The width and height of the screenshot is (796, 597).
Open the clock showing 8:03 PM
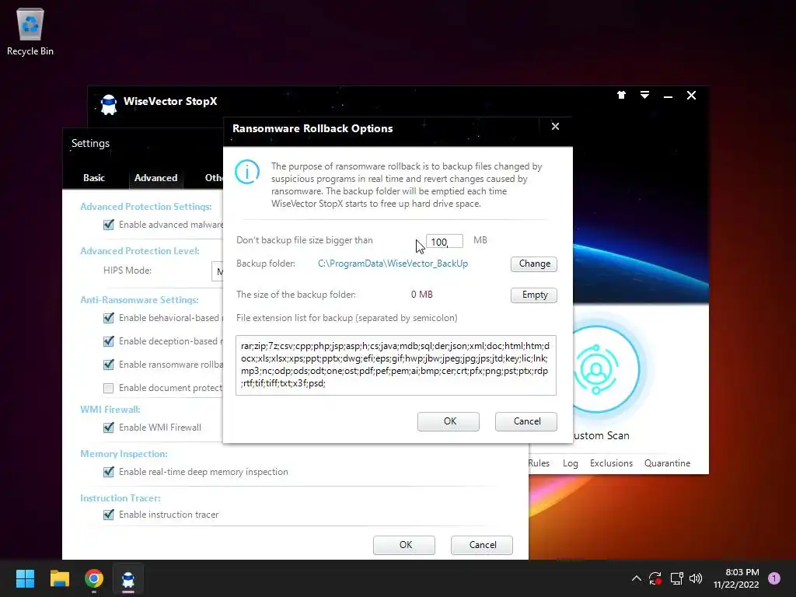point(736,578)
